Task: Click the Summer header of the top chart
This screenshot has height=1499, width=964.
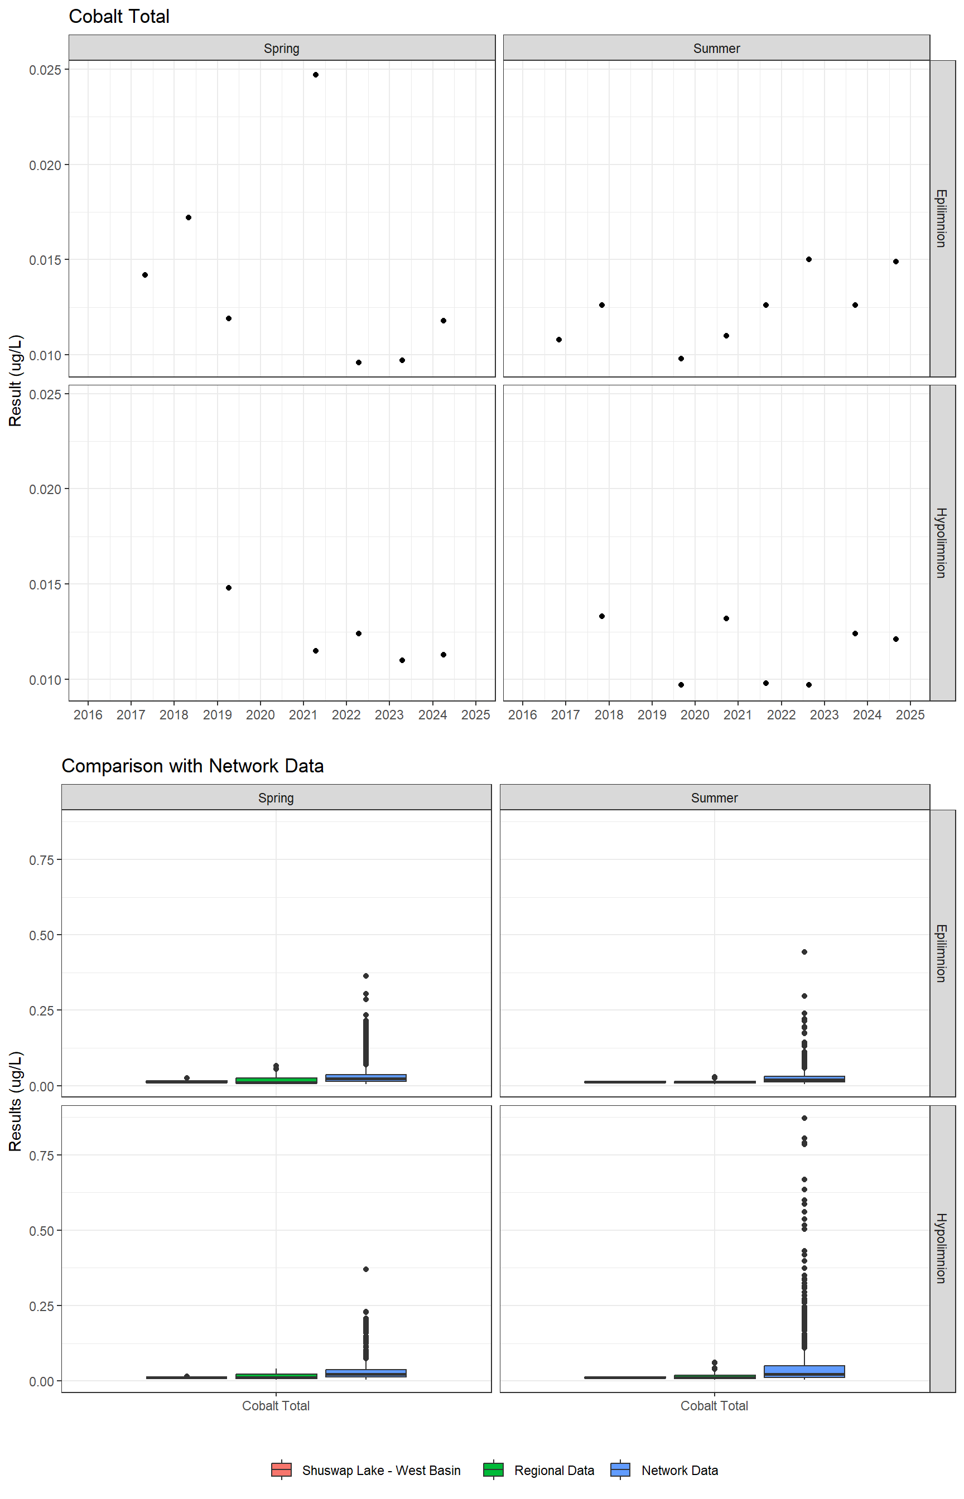Action: click(x=716, y=48)
